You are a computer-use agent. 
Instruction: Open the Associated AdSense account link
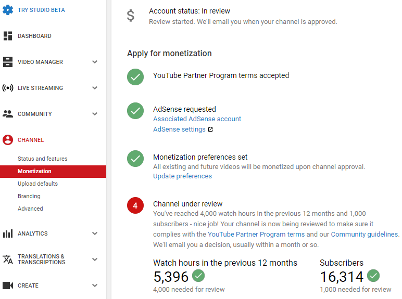click(197, 119)
